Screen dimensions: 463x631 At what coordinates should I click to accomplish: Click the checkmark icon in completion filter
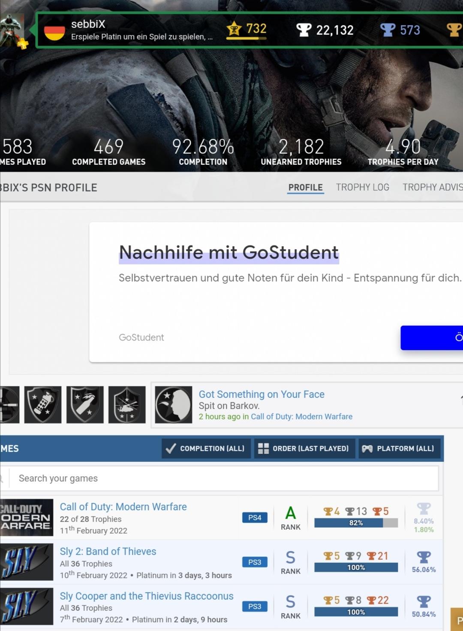pos(171,449)
